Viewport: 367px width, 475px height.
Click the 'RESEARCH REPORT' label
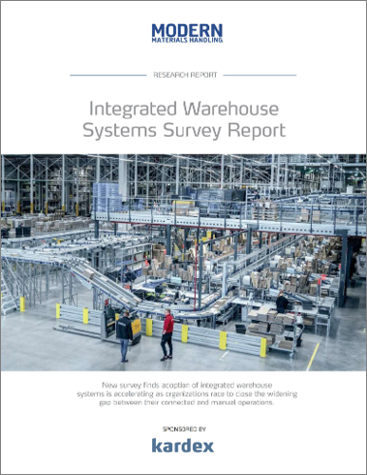pos(185,75)
